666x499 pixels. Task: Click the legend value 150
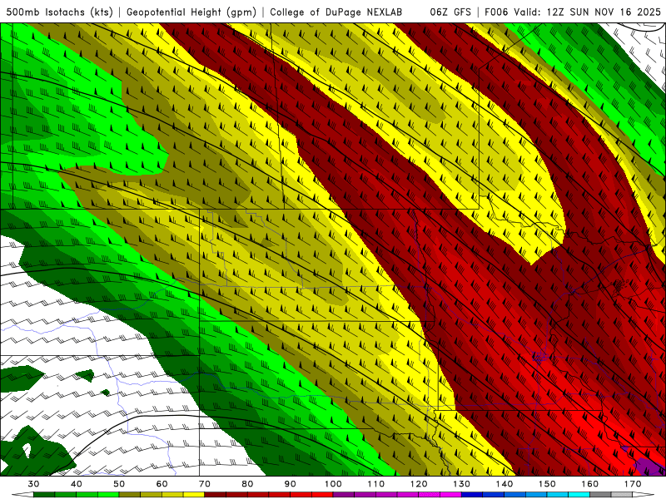click(x=547, y=484)
